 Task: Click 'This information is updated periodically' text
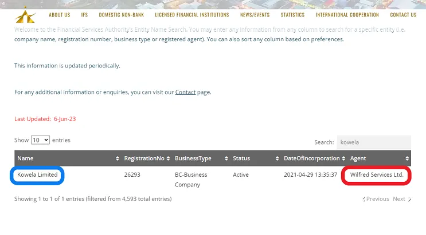coord(67,66)
